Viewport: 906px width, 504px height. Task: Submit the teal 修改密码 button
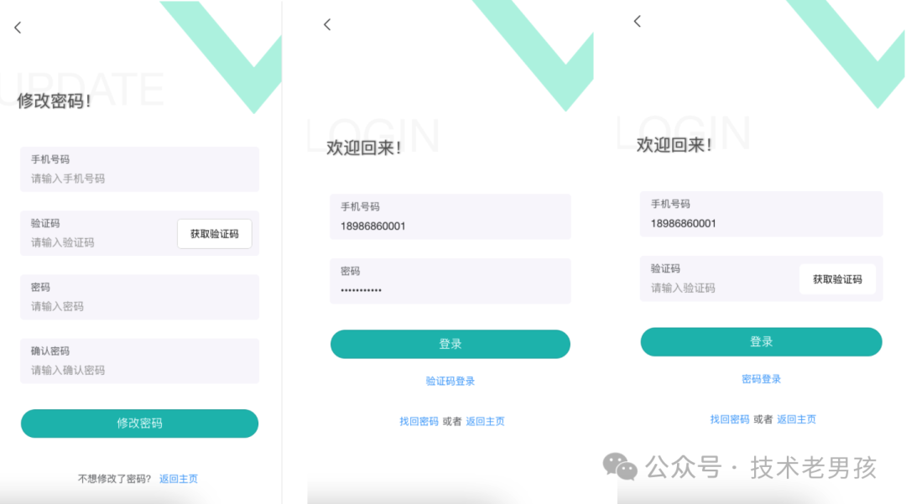click(x=139, y=423)
